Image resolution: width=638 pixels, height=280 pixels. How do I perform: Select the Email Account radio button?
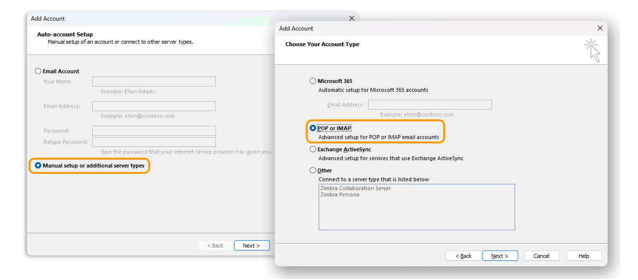coord(38,71)
